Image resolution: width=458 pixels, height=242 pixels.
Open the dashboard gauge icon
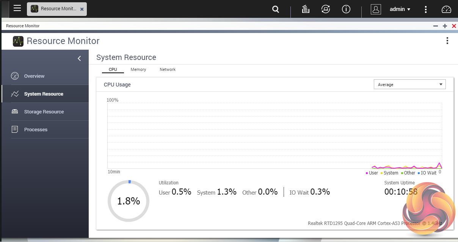point(447,9)
